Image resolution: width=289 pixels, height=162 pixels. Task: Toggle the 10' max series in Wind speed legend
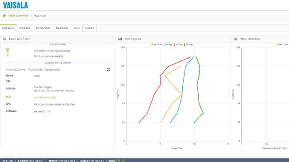pyautogui.click(x=189, y=44)
